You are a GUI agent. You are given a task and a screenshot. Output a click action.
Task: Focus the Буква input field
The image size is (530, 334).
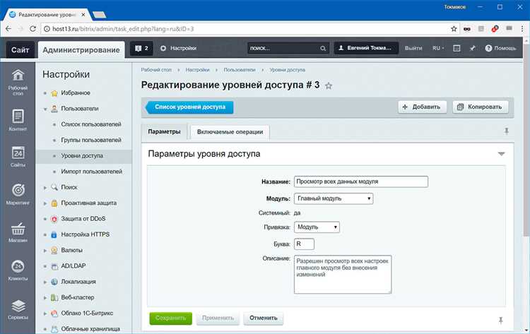tap(304, 244)
